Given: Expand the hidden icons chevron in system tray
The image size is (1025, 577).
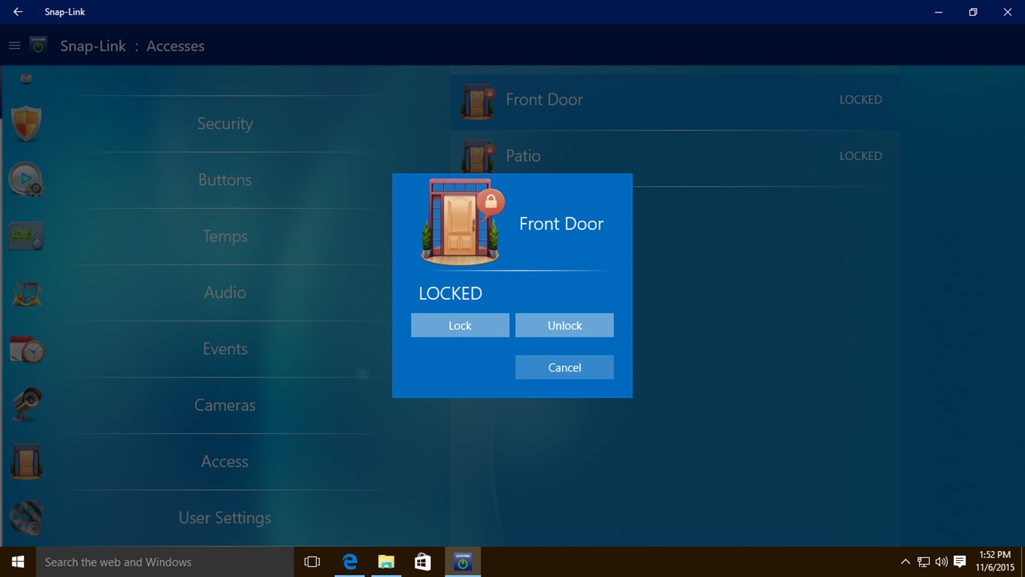Looking at the screenshot, I should pos(906,562).
